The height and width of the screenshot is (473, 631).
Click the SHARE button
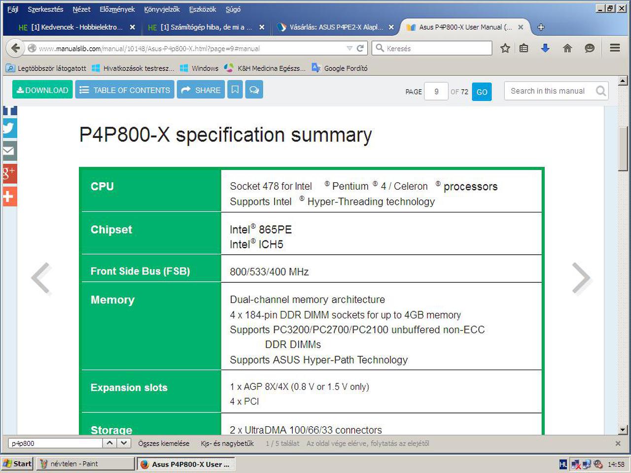pos(201,90)
